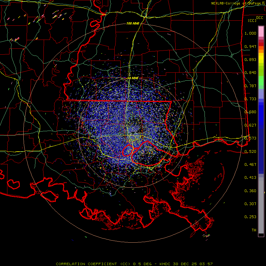Click the 0.947 color scale value
266x266 pixels.
250,46
